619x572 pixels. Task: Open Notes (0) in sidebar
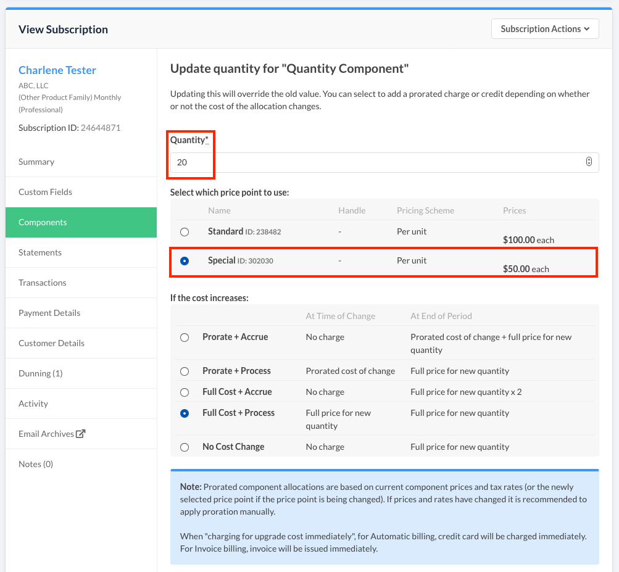pos(36,464)
